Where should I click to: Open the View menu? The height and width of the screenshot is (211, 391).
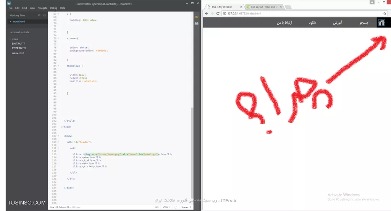(32, 8)
